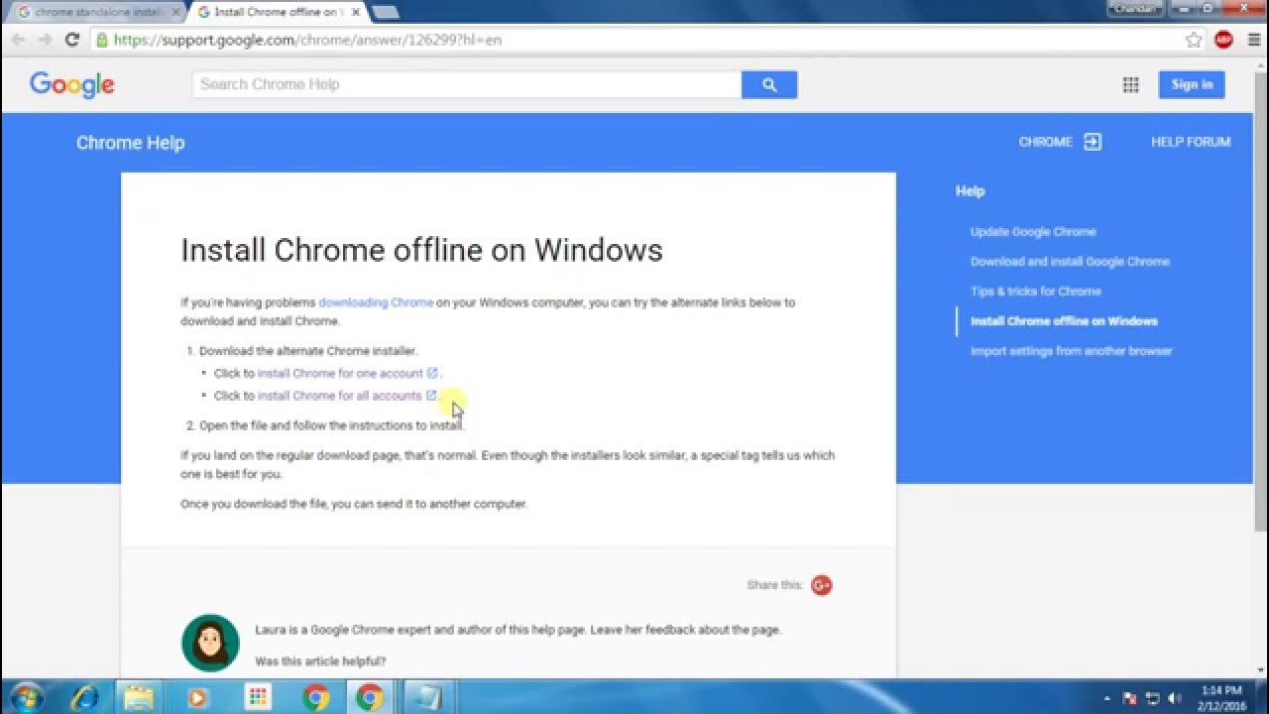Show hidden system tray icons
This screenshot has height=714, width=1269.
click(x=1107, y=698)
